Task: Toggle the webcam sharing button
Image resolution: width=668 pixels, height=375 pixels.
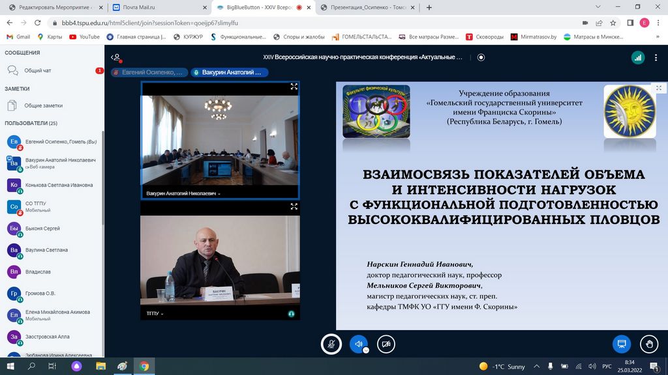Action: tap(386, 344)
